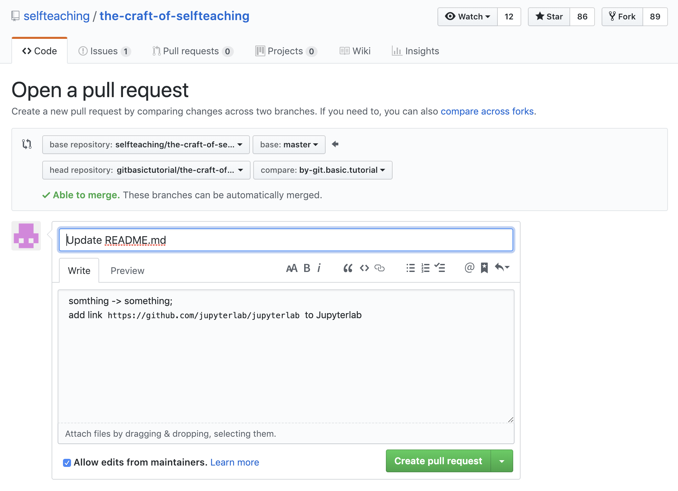Screen dimensions: 678x491
Task: Click the bold text formatting icon
Action: (307, 268)
